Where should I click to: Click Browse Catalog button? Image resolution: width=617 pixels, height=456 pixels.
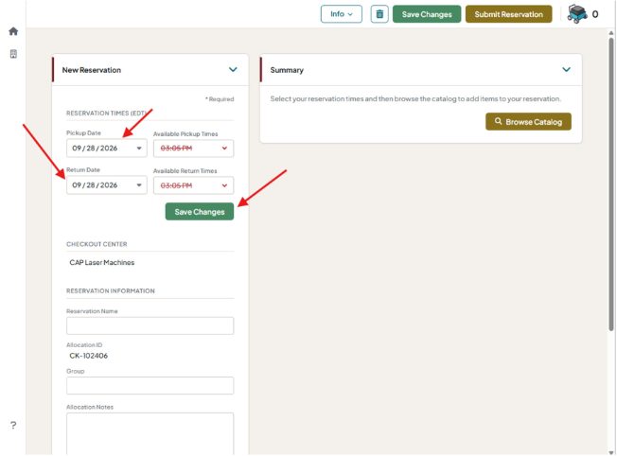pyautogui.click(x=528, y=122)
